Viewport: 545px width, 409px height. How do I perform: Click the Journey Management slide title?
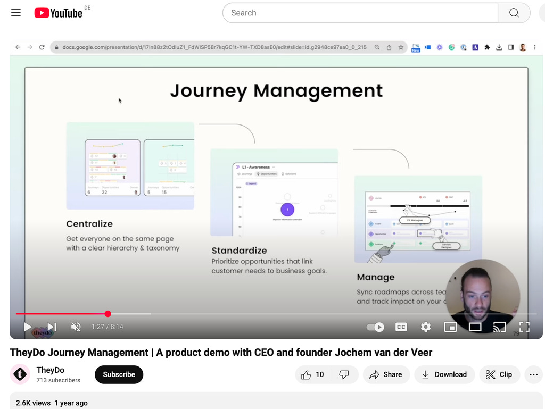(276, 90)
